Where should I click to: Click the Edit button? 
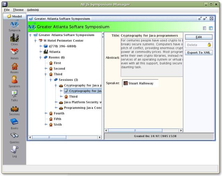198,37
